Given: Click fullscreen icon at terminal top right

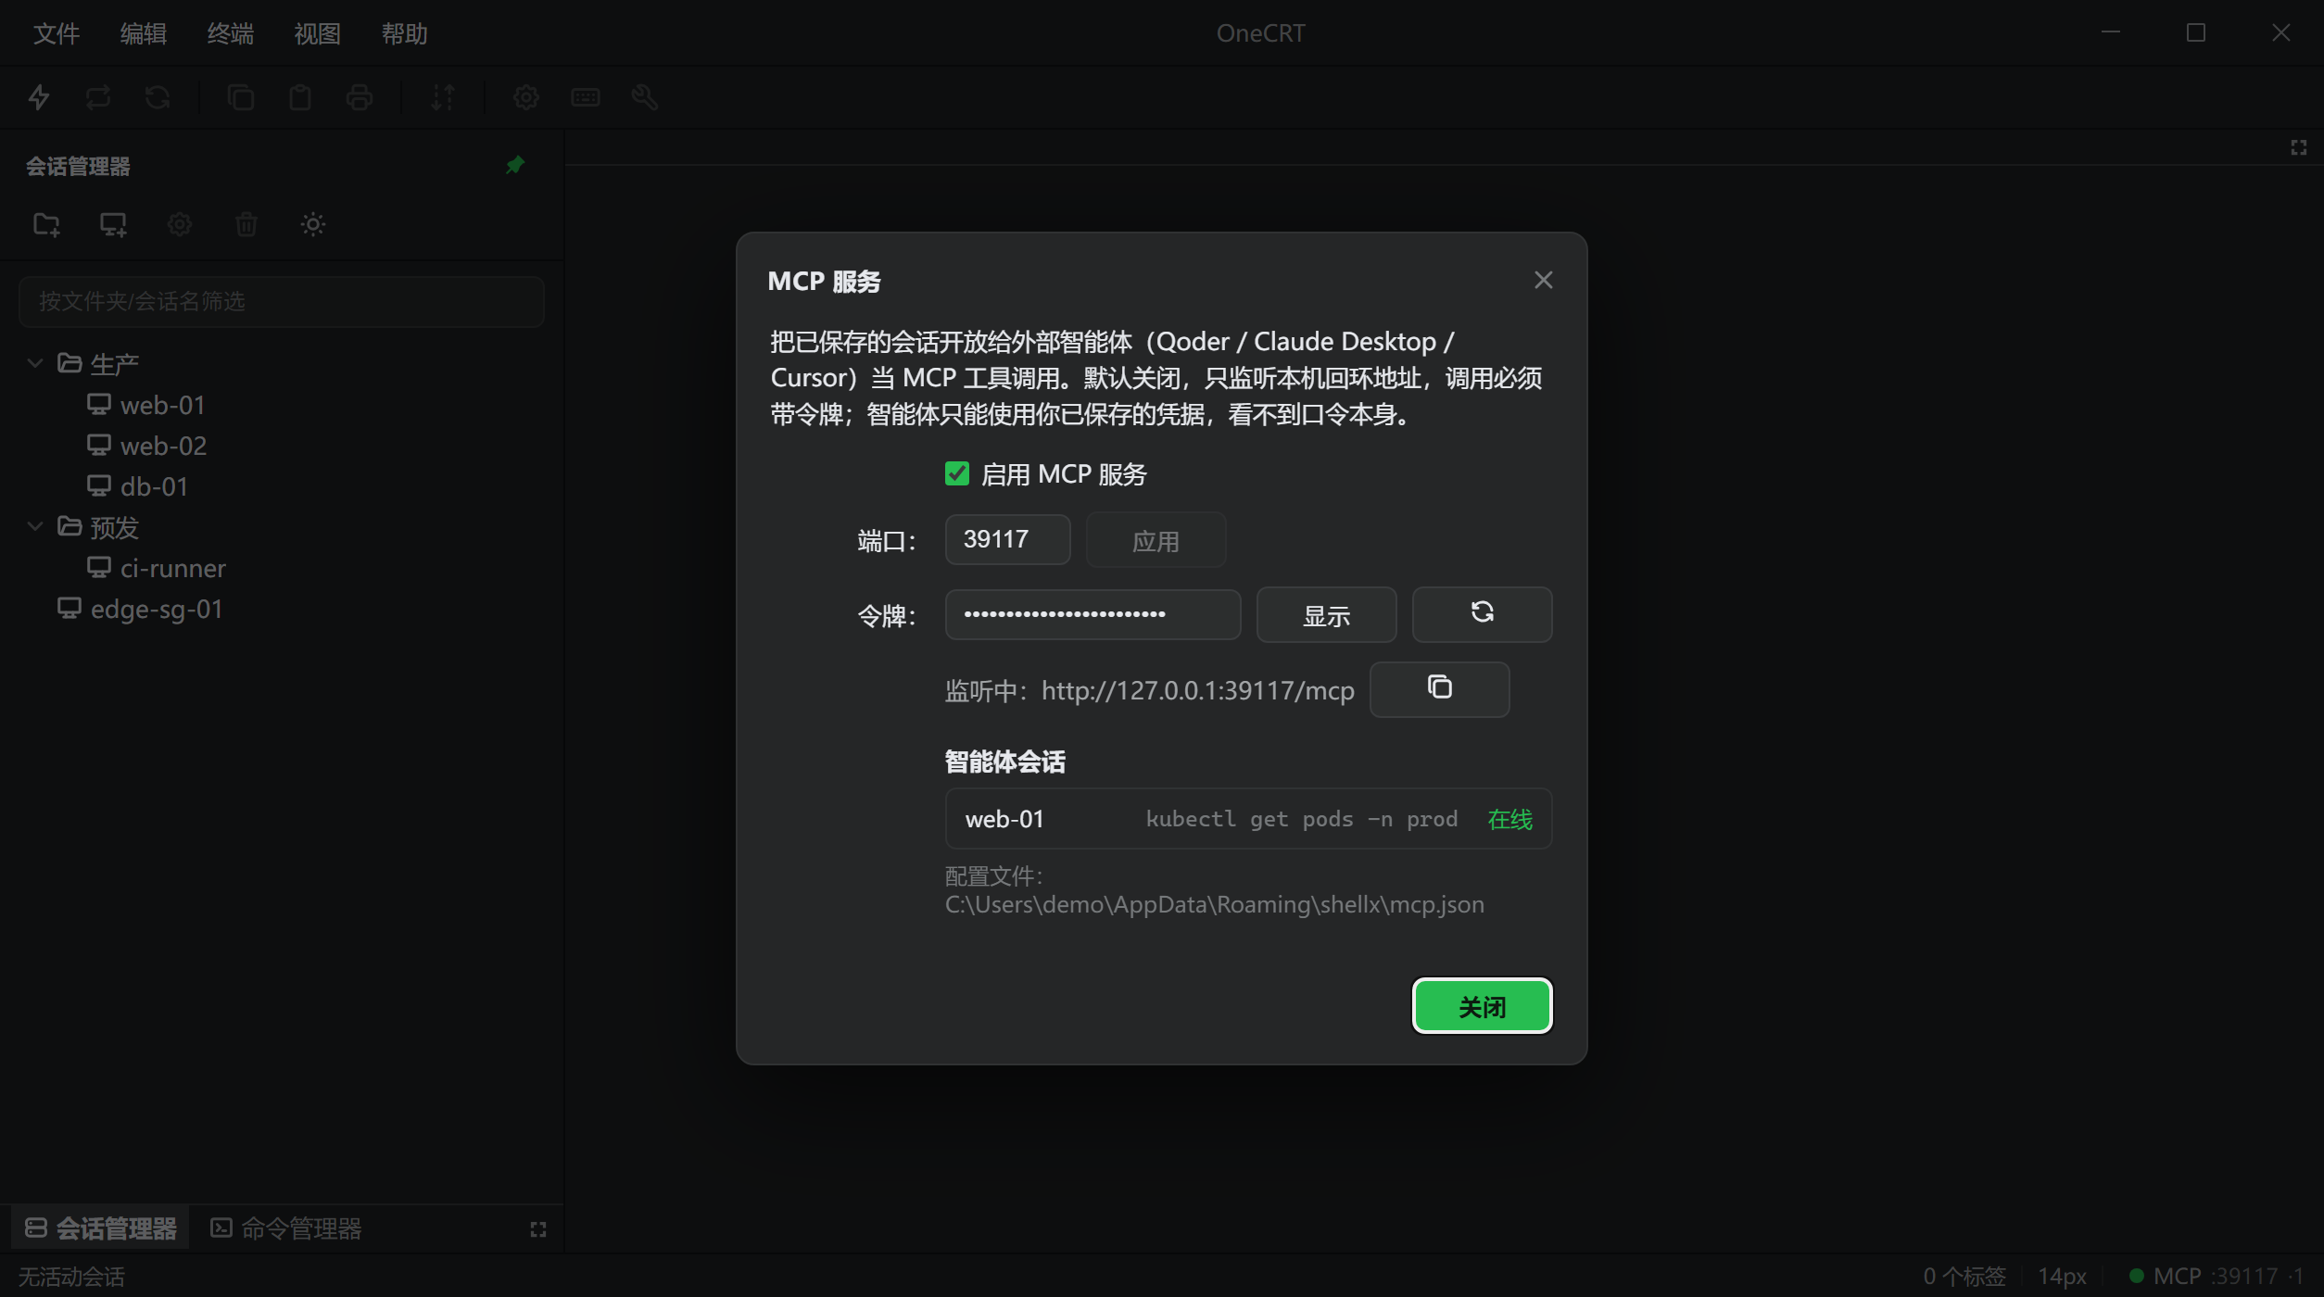Looking at the screenshot, I should click(2298, 147).
